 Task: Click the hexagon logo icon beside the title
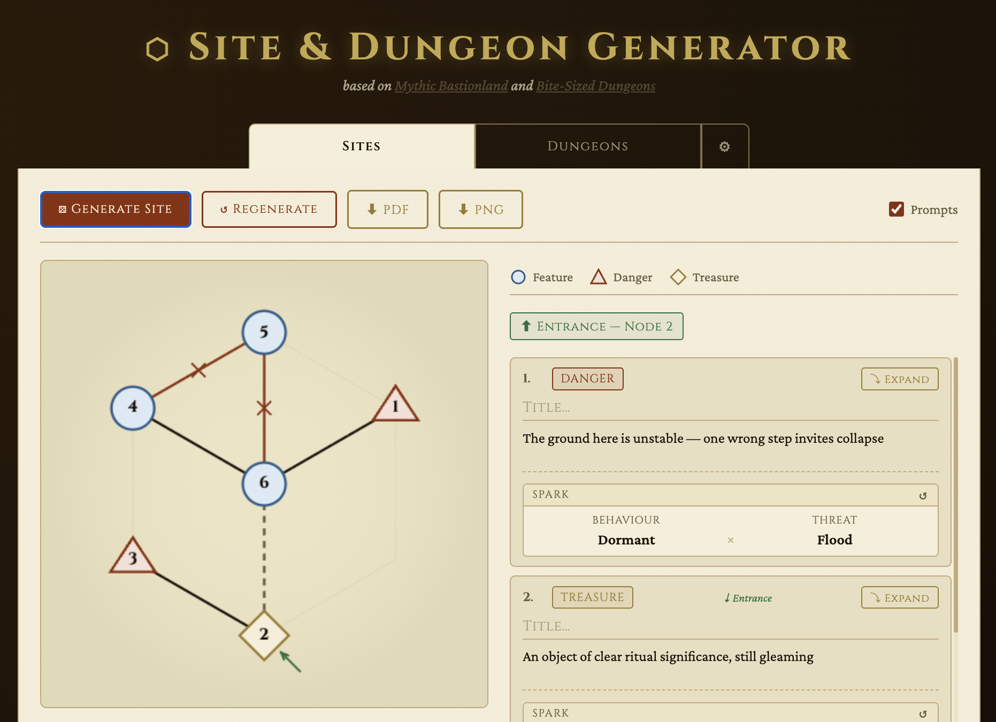click(x=157, y=49)
